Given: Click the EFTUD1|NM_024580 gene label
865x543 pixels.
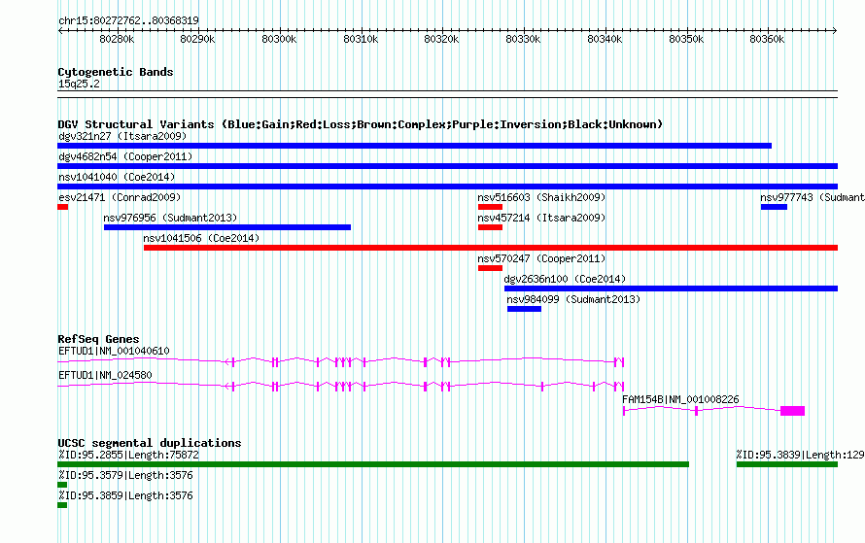Looking at the screenshot, I should coord(105,375).
